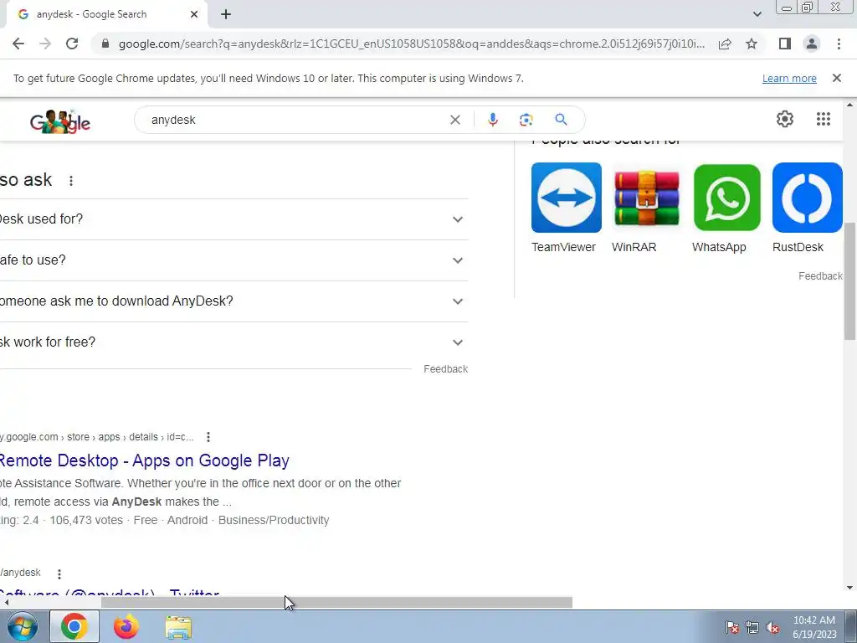857x643 pixels.
Task: Open 'Remote Desktop - Apps on Google Play'
Action: (144, 460)
